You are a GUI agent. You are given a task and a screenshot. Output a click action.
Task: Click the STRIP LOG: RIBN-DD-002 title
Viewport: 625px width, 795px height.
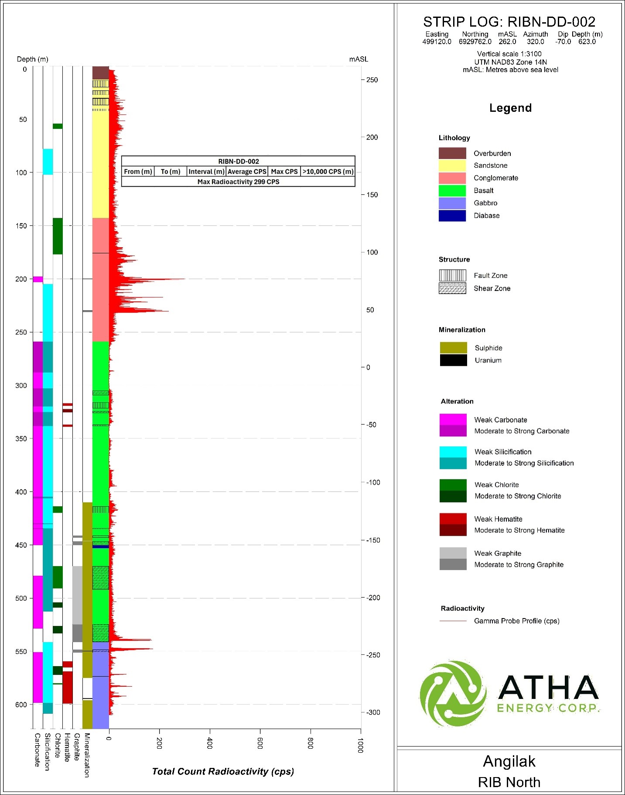(509, 22)
